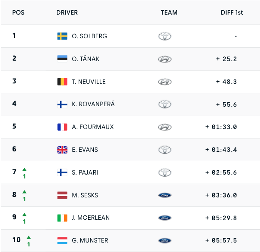This screenshot has height=252, width=260.
Task: Click the POS column header
Action: (18, 12)
